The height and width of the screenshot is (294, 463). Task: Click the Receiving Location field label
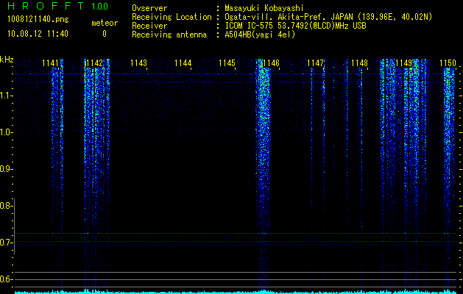(172, 17)
